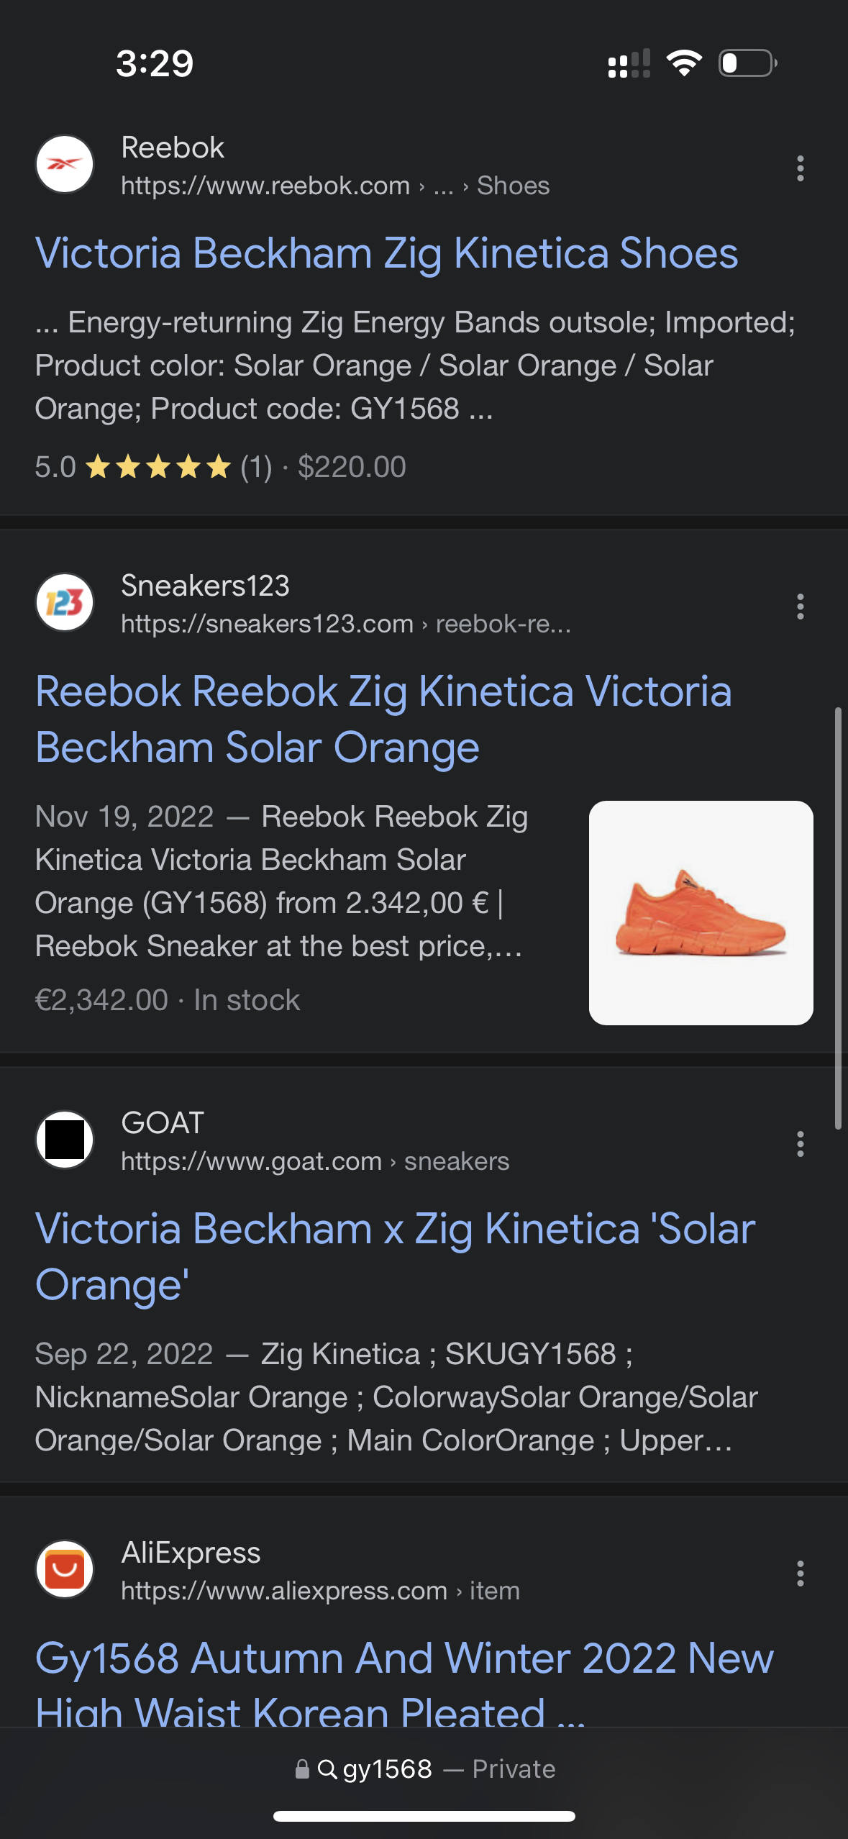Tap the battery indicator in status bar
This screenshot has height=1839, width=848.
(x=747, y=63)
